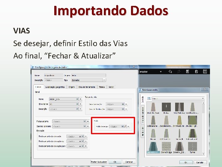Click the top Descrição input field
The image size is (222, 167).
[53, 80]
